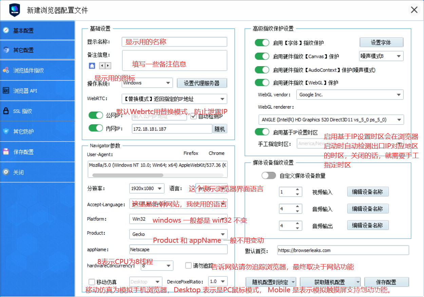Image resolution: width=424 pixels, height=297 pixels.
Task: Click the SSL 指纹 lock icon
Action: 6,111
